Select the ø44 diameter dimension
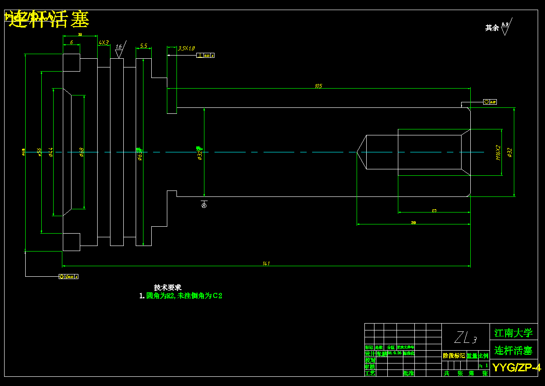 pyautogui.click(x=51, y=152)
